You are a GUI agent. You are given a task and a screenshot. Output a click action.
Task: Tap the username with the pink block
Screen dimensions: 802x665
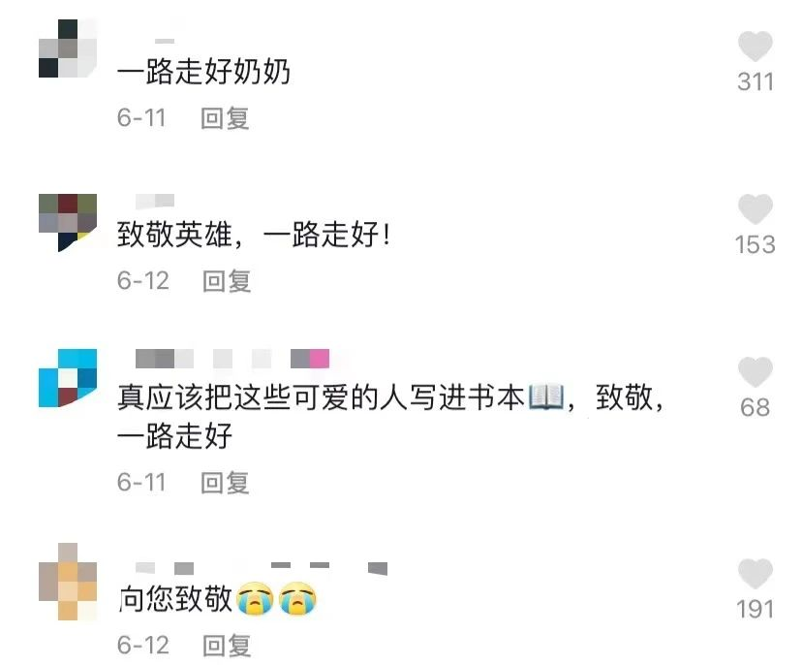coord(232,359)
